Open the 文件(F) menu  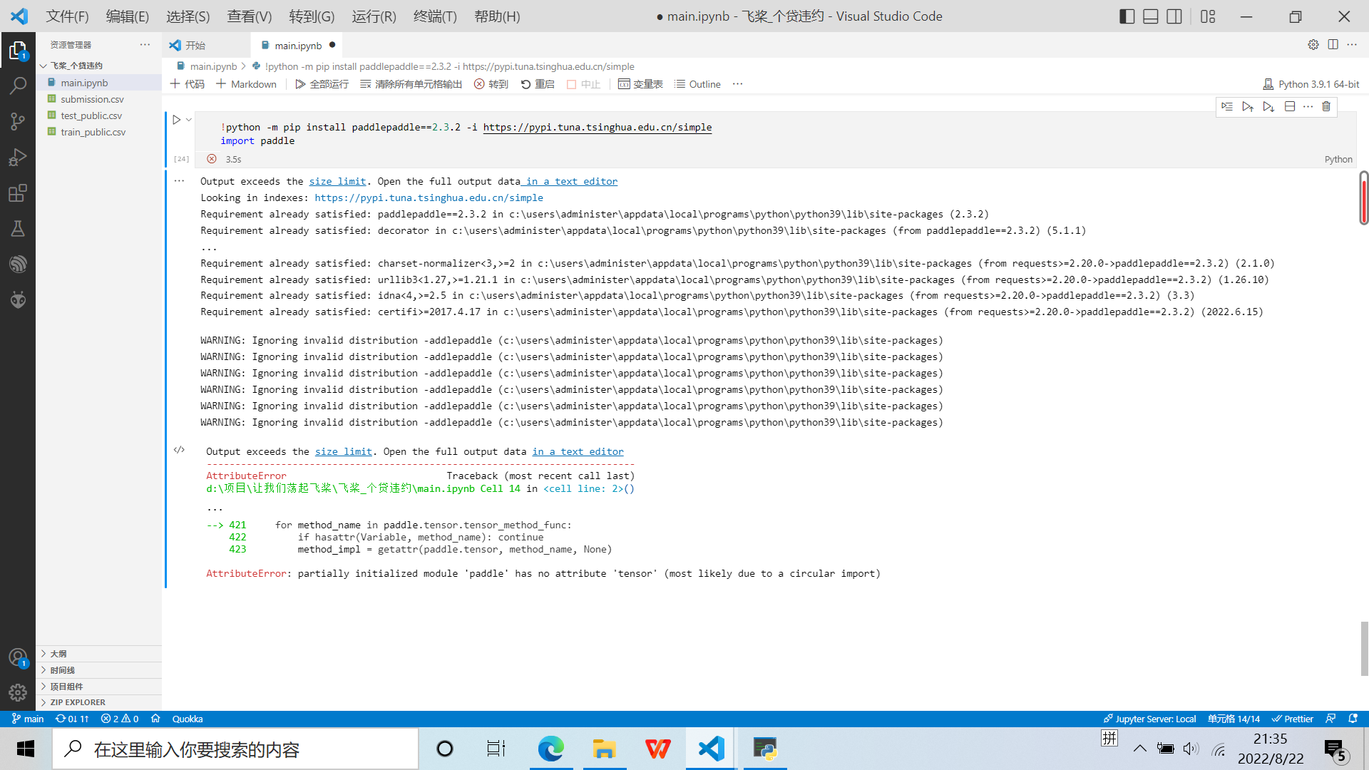point(68,16)
